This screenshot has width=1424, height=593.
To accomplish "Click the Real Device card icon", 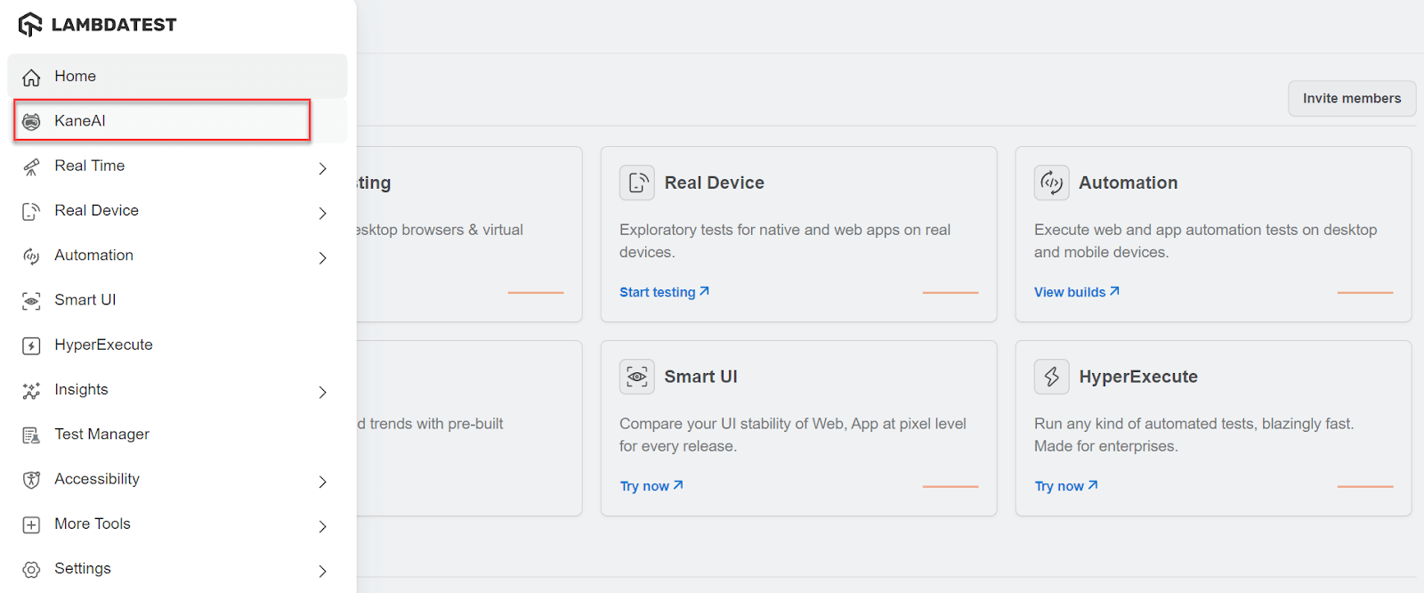I will point(637,183).
